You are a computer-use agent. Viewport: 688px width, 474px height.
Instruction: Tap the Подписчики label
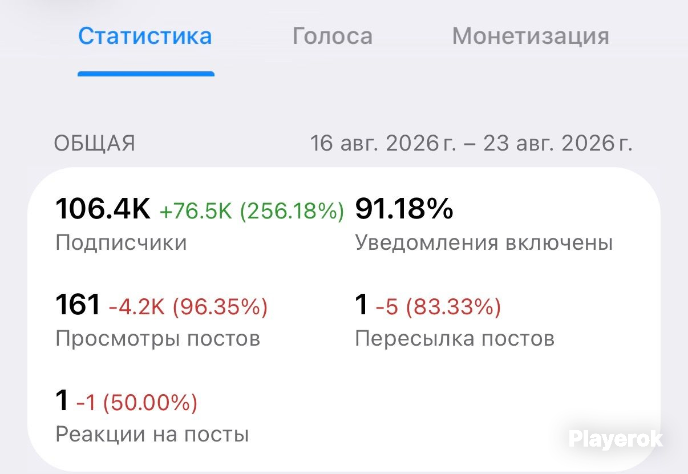pos(121,243)
